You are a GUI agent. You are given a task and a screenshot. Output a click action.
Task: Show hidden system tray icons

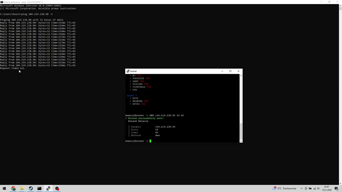pyautogui.click(x=301, y=189)
